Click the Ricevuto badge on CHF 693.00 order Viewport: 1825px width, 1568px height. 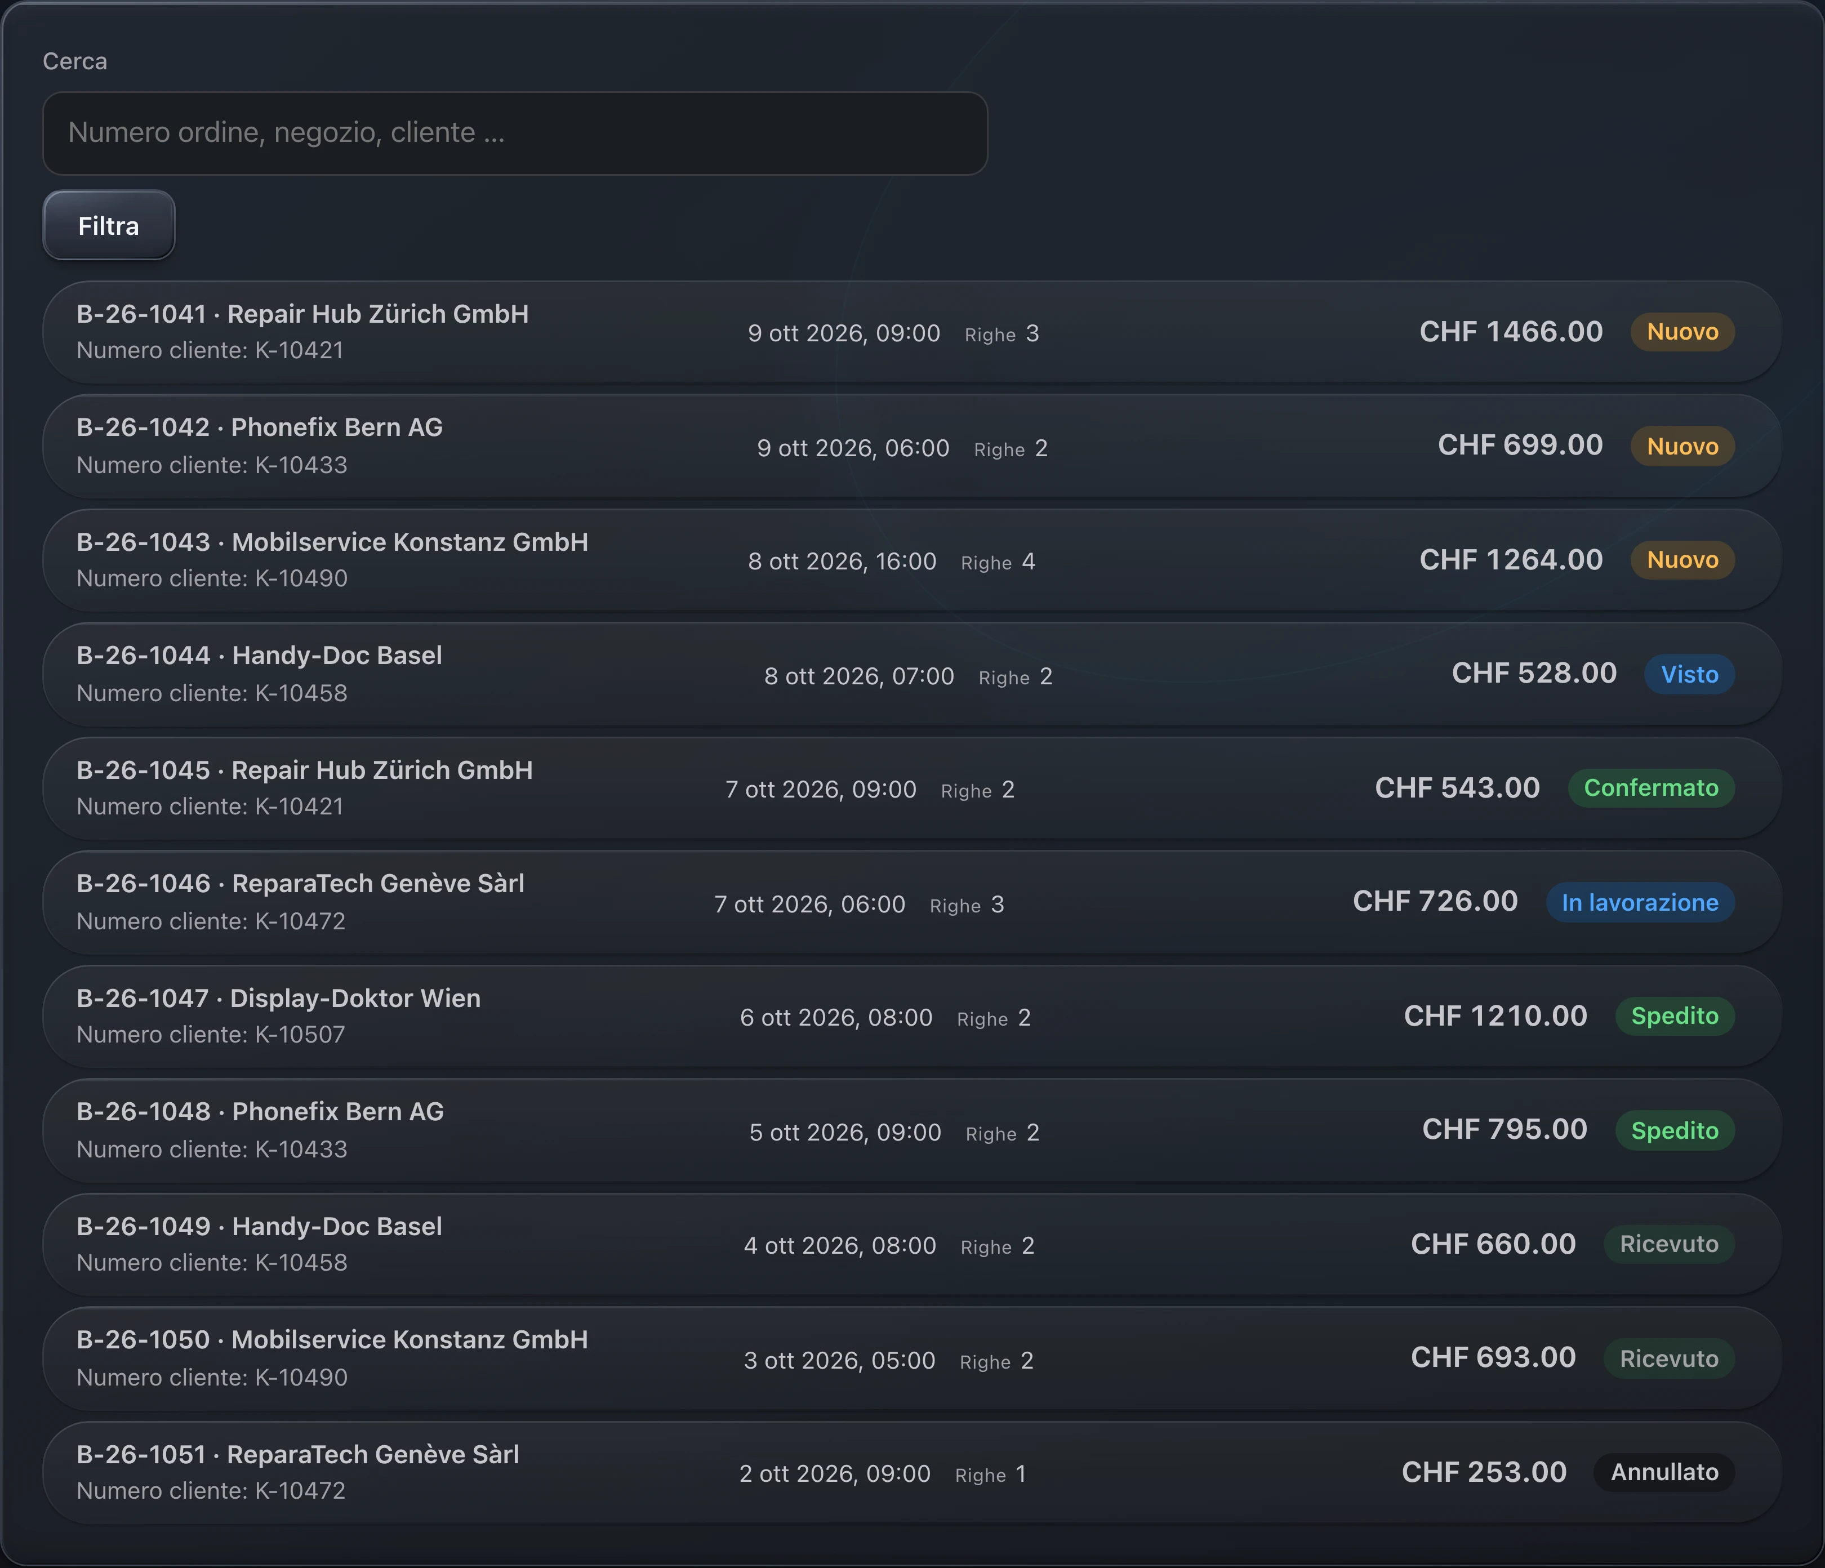point(1669,1358)
